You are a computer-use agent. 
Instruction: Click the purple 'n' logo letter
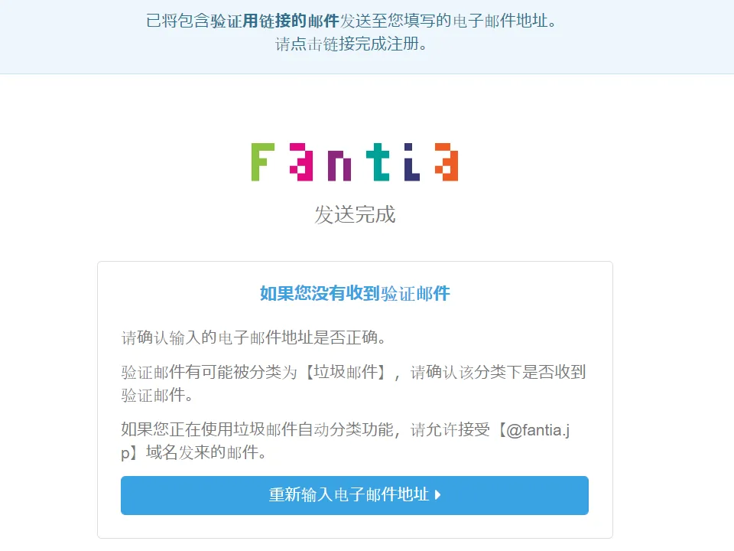pos(339,166)
